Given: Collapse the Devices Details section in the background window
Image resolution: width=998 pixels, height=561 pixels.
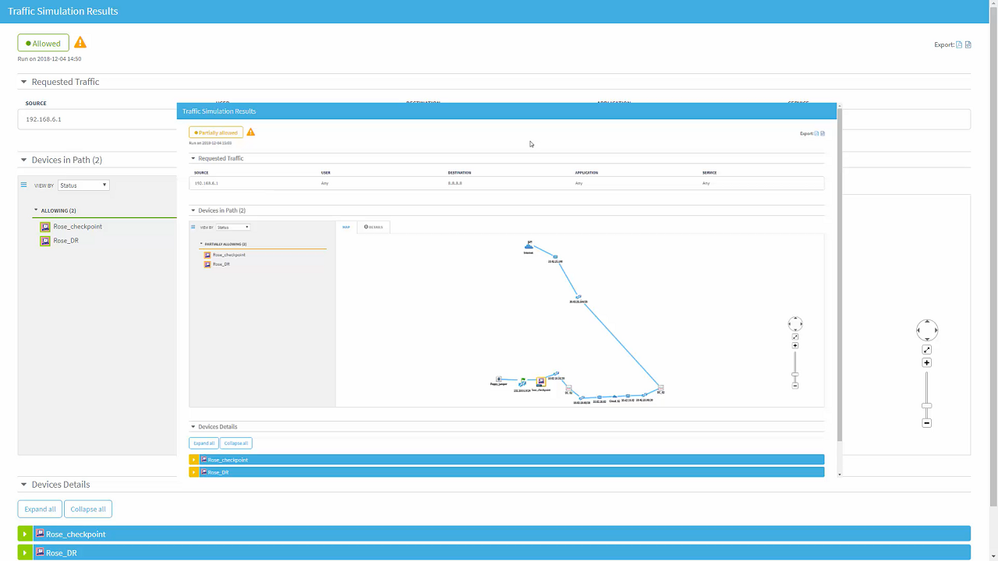Looking at the screenshot, I should pyautogui.click(x=23, y=485).
